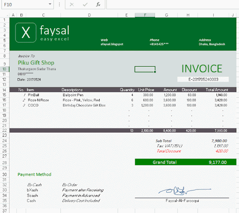
Task: Click the Enter checkmark formula bar icon
Action: tap(85, 4)
